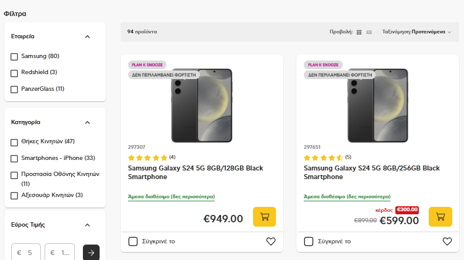Click Άμεσα διαθέσιμο link on 256GB phone
Image resolution: width=464 pixels, height=260 pixels.
coord(346,197)
